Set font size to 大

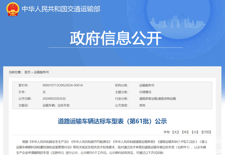coord(175,132)
